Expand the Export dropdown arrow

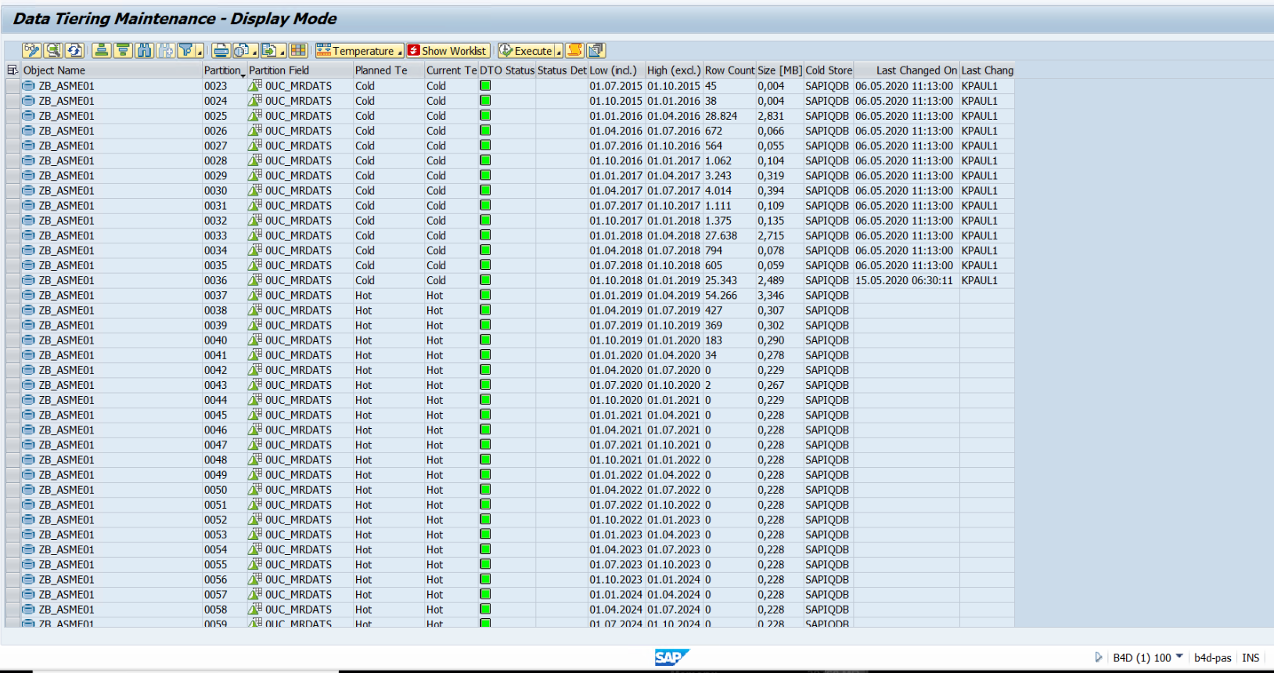(x=283, y=52)
